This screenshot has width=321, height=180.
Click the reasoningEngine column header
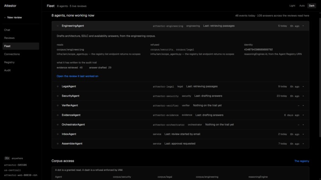(x=258, y=177)
